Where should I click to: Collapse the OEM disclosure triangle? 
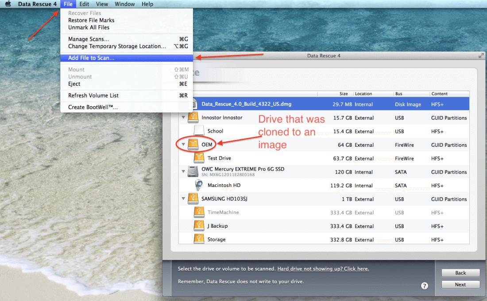pos(183,145)
